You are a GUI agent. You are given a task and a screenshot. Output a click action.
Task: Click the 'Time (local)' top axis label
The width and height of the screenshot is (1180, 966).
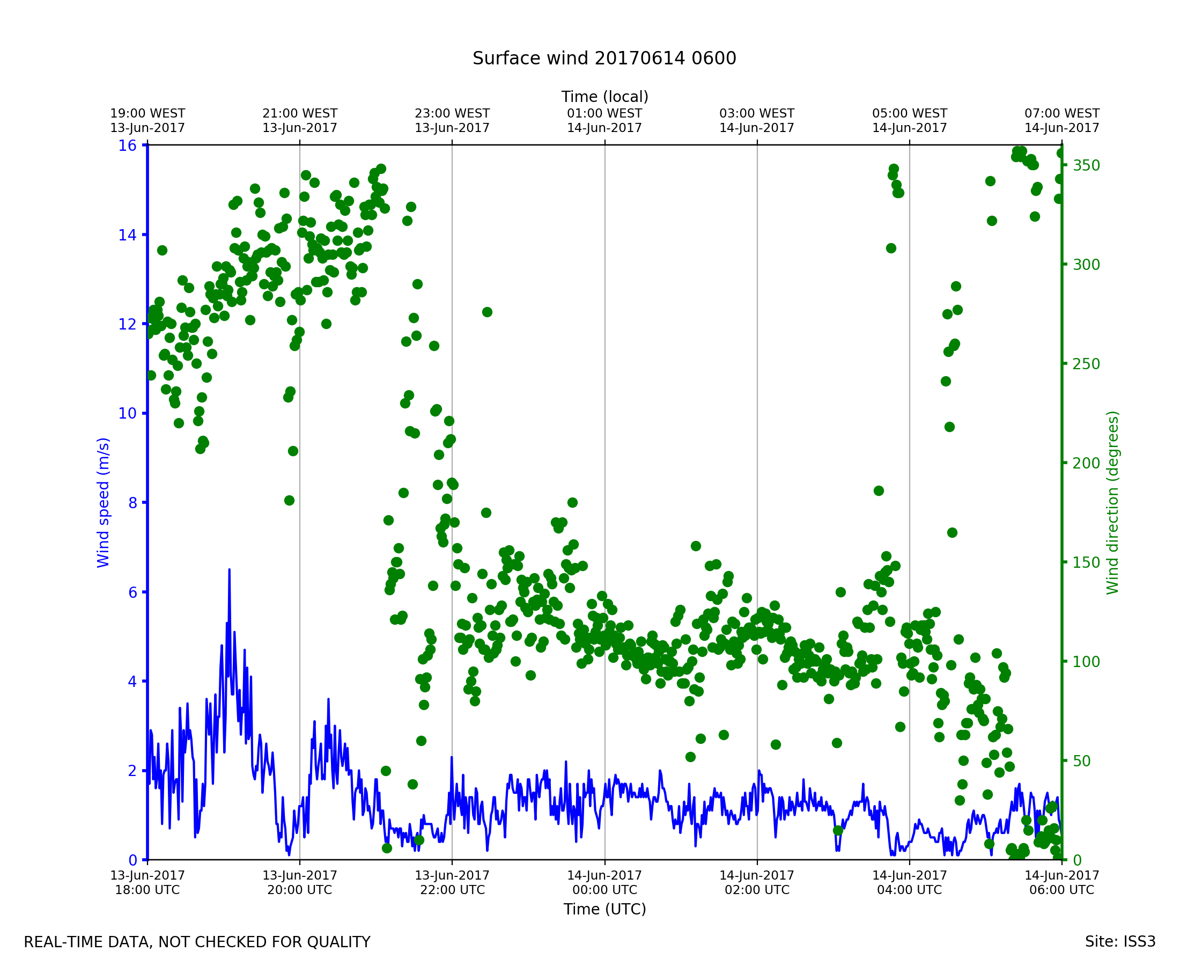604,97
